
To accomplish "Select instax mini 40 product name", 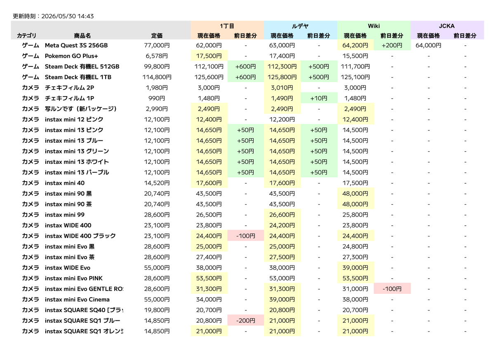I will point(65,183).
